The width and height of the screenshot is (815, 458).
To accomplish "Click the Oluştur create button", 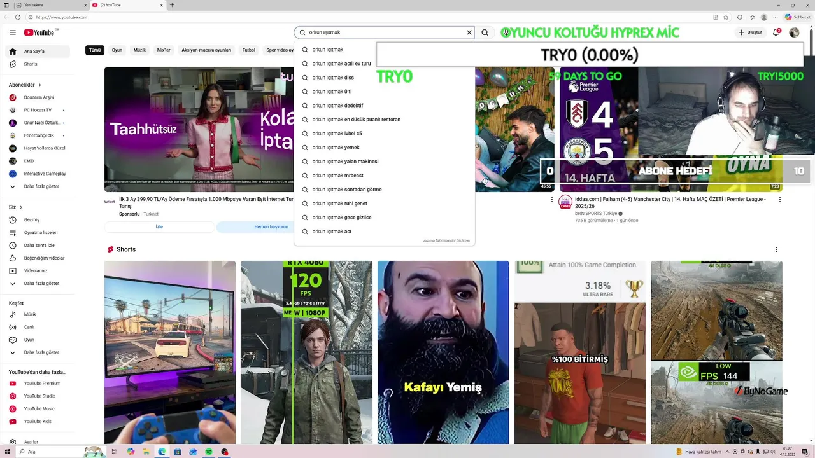I will pos(750,32).
